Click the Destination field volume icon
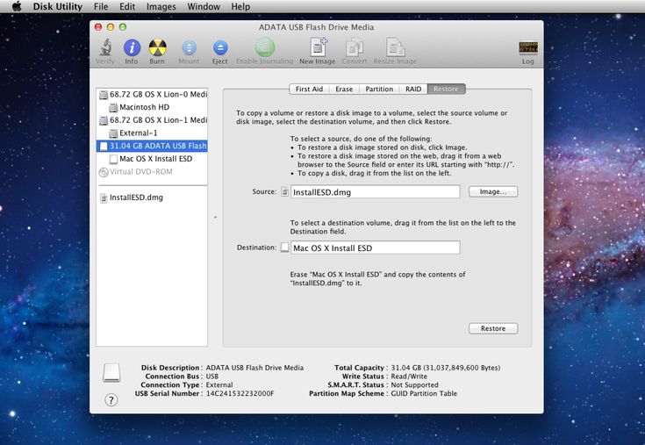 click(284, 248)
